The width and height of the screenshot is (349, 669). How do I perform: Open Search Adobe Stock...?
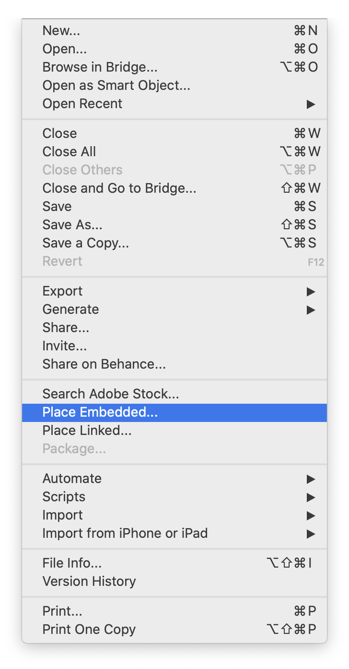click(174, 394)
